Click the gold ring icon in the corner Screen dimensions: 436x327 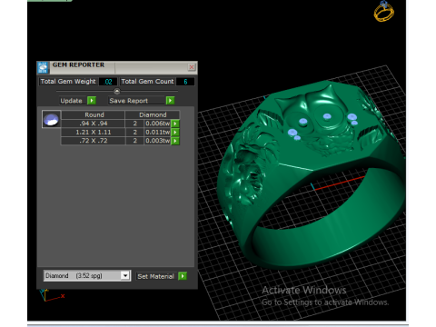[384, 12]
